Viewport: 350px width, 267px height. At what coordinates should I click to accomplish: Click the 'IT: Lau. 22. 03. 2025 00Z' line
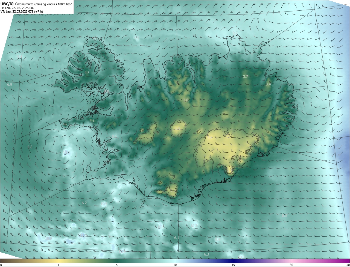[x=17, y=8]
